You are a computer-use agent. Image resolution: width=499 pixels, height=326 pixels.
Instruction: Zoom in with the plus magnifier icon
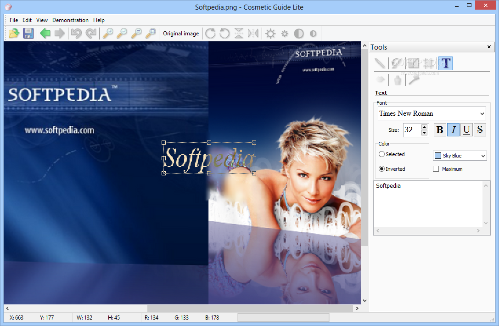108,34
